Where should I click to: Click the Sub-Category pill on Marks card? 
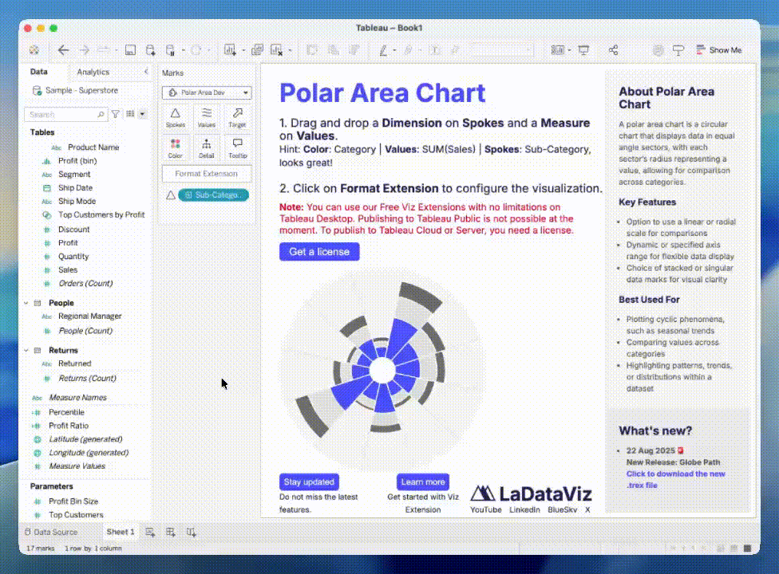pyautogui.click(x=214, y=195)
